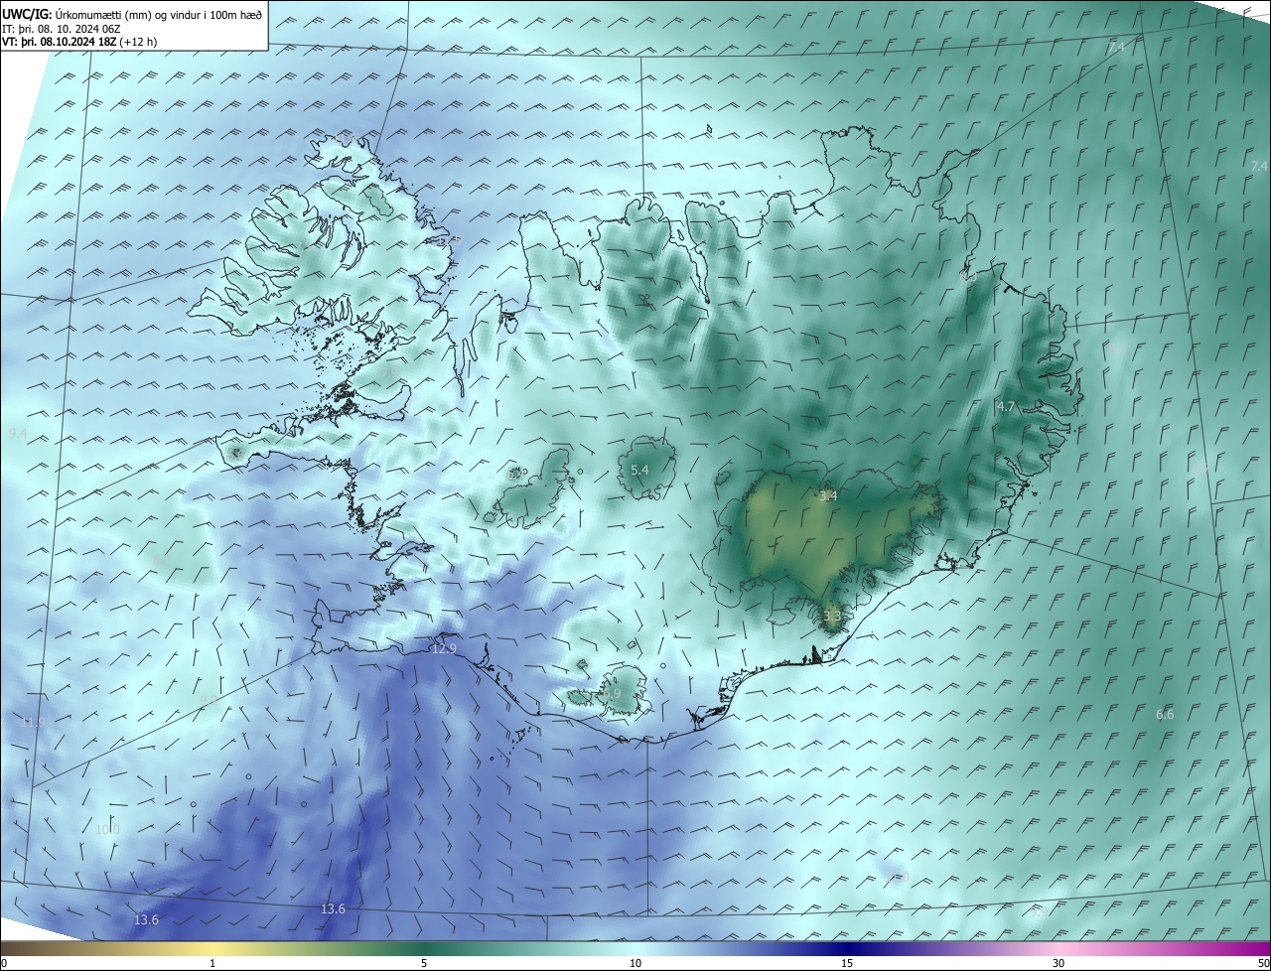Click the 4.7 value label in east Iceland
1271x971 pixels.
(1006, 406)
